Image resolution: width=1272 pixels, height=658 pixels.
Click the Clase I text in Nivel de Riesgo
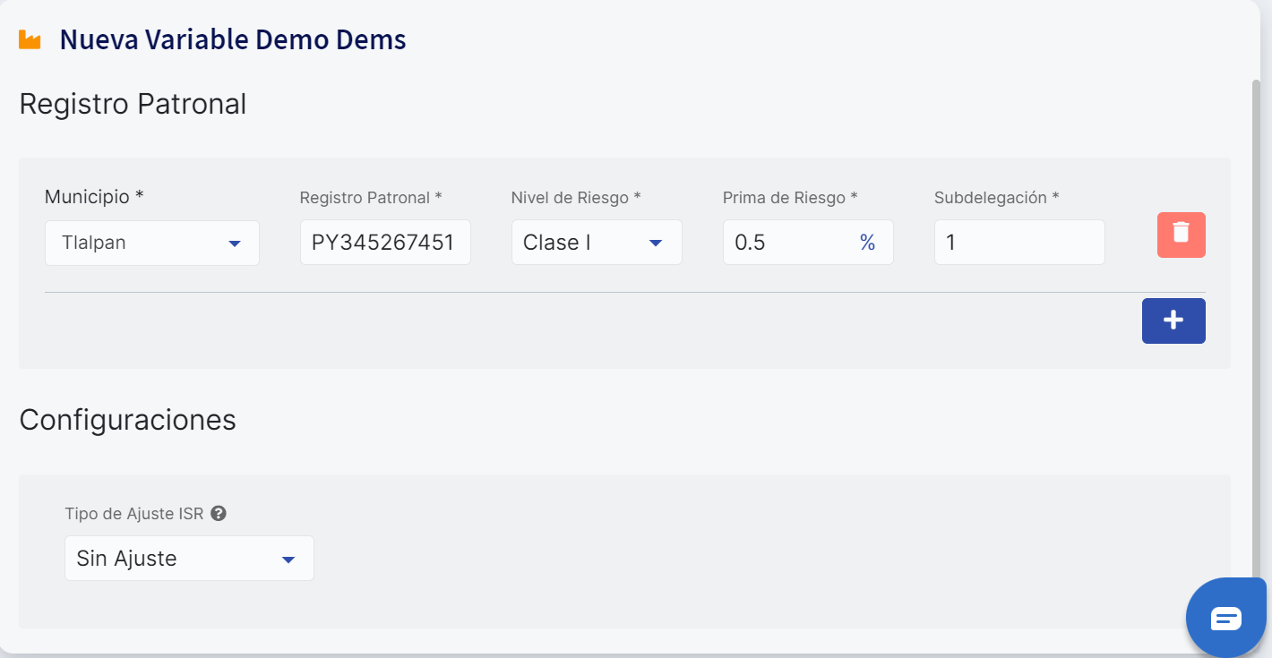(556, 243)
